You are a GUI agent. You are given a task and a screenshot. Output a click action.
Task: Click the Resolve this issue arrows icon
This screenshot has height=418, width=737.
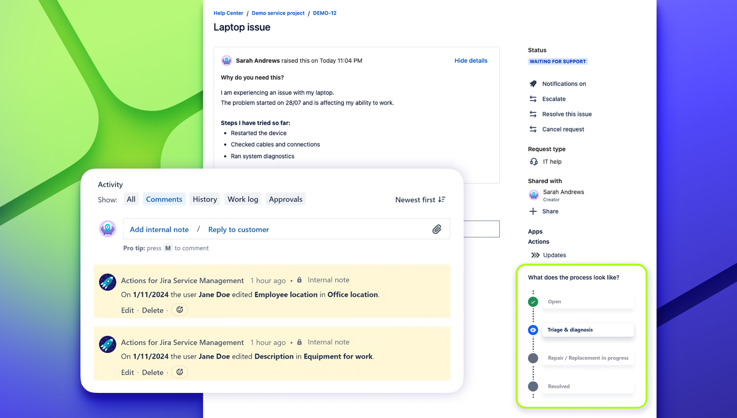[x=533, y=114]
